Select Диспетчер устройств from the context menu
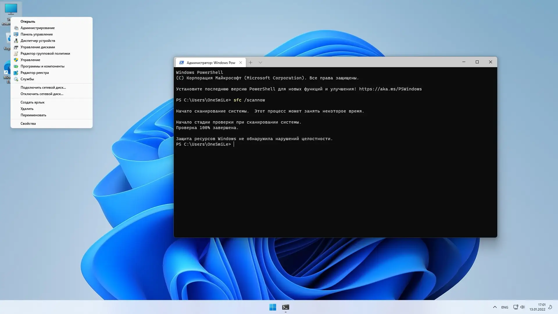Image resolution: width=558 pixels, height=314 pixels. tap(38, 41)
